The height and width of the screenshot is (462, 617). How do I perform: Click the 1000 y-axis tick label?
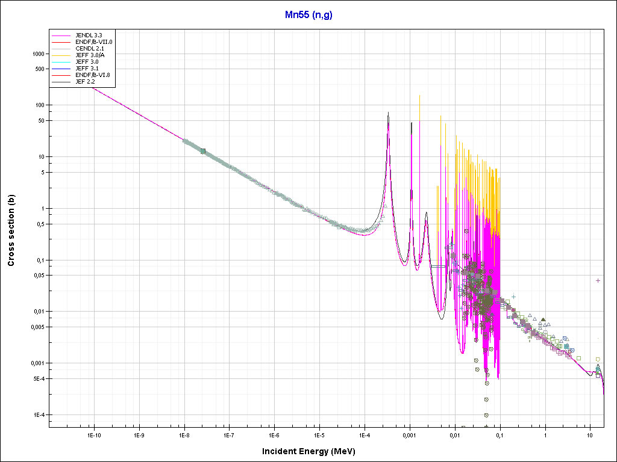tap(37, 54)
